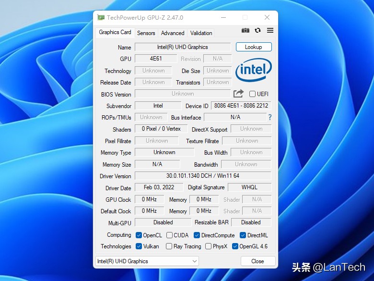
Task: Click the Intel logo image
Action: 253,70
